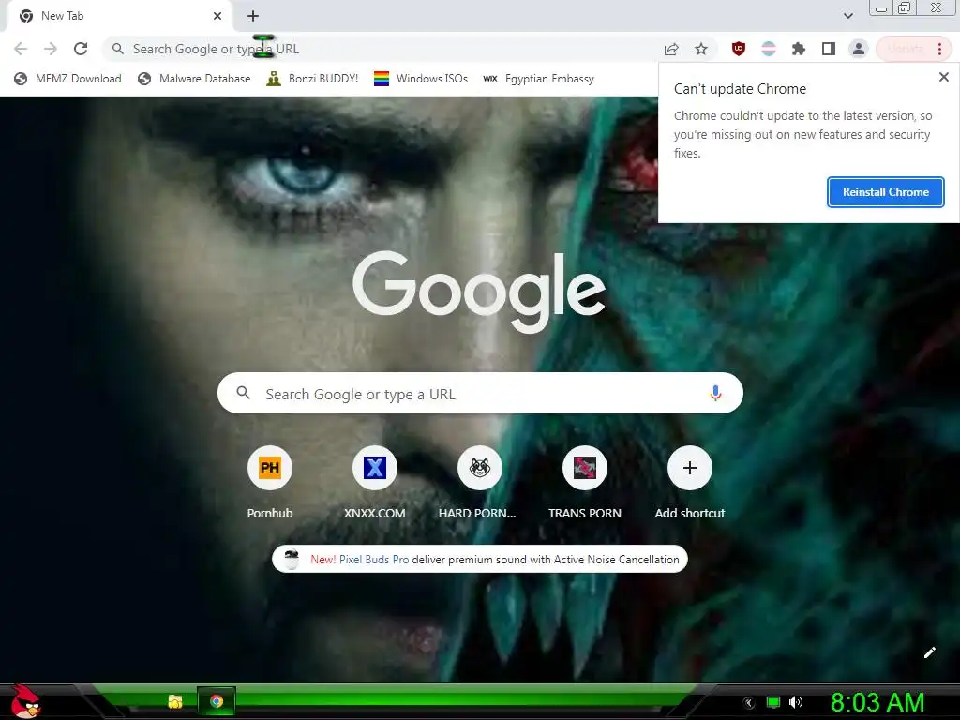Reload the page with the refresh icon
Screen dimensions: 960x720
[x=81, y=49]
